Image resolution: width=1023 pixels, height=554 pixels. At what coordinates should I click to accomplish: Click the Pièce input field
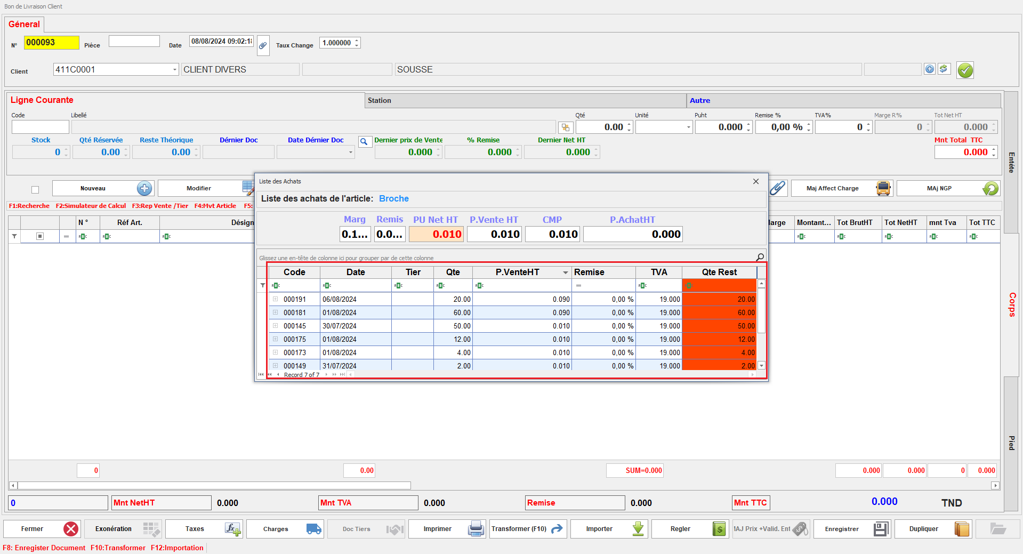point(134,41)
